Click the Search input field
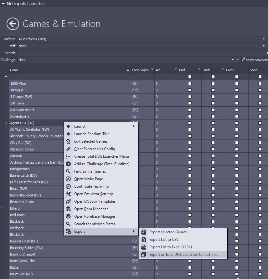 click(142, 53)
